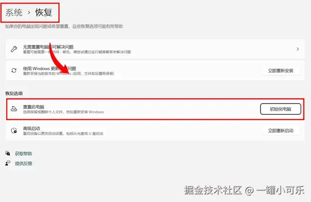Click the Windows Update sync arrows icon
This screenshot has height=202, width=311.
tap(14, 70)
